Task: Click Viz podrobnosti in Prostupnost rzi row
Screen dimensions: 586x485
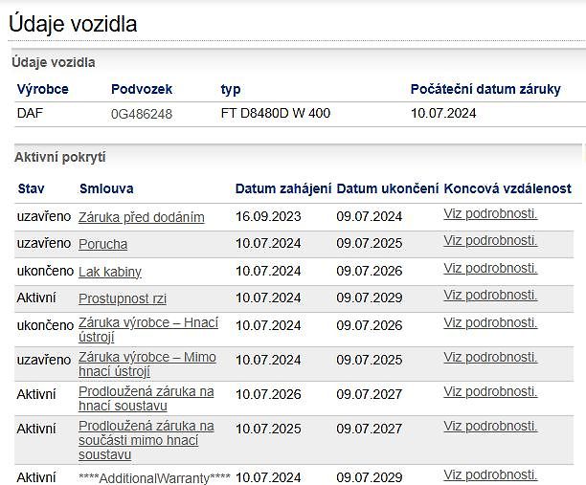Action: click(x=490, y=295)
